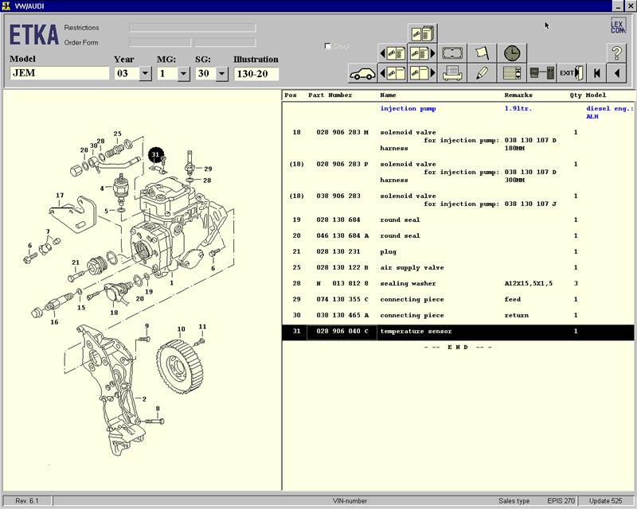The image size is (637, 509).
Task: Click the blue injection pump heading
Action: [408, 108]
